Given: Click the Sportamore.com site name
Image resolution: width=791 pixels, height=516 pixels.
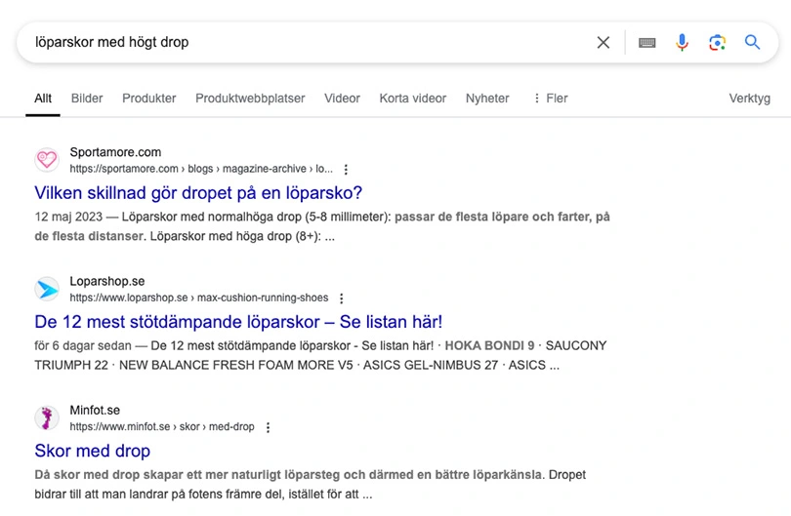Looking at the screenshot, I should pyautogui.click(x=115, y=152).
